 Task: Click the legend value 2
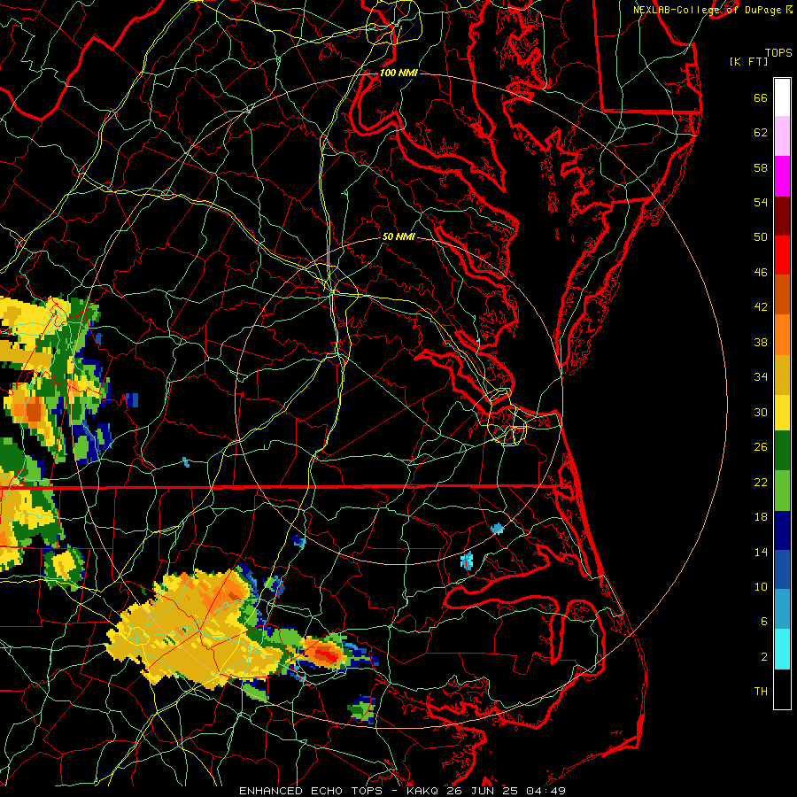(763, 656)
